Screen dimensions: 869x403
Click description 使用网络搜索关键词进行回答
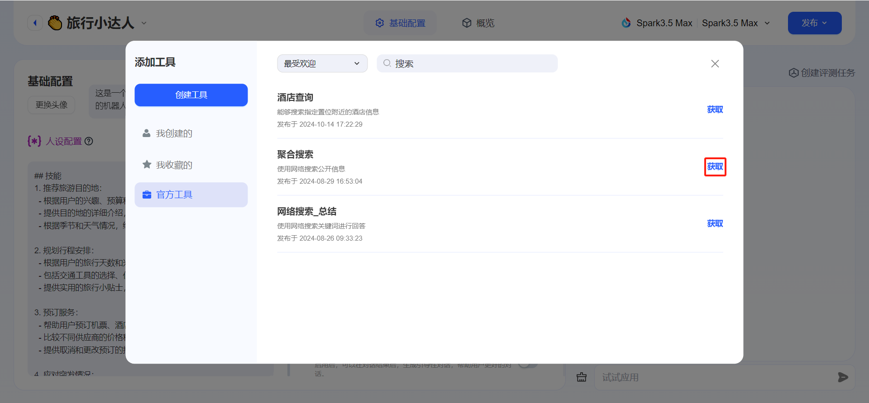pyautogui.click(x=321, y=226)
